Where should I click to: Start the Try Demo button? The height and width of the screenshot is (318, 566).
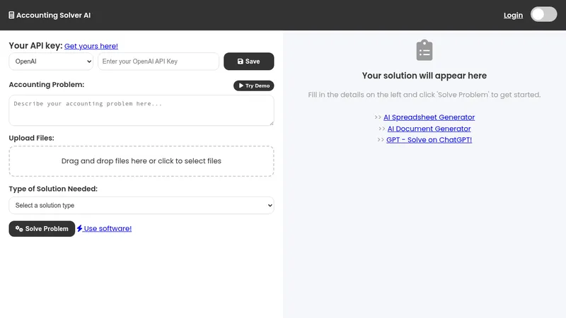[254, 86]
